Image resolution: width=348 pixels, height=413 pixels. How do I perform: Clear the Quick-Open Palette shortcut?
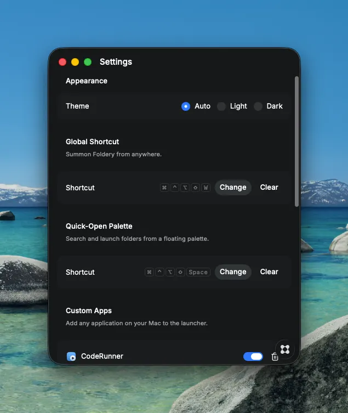269,272
